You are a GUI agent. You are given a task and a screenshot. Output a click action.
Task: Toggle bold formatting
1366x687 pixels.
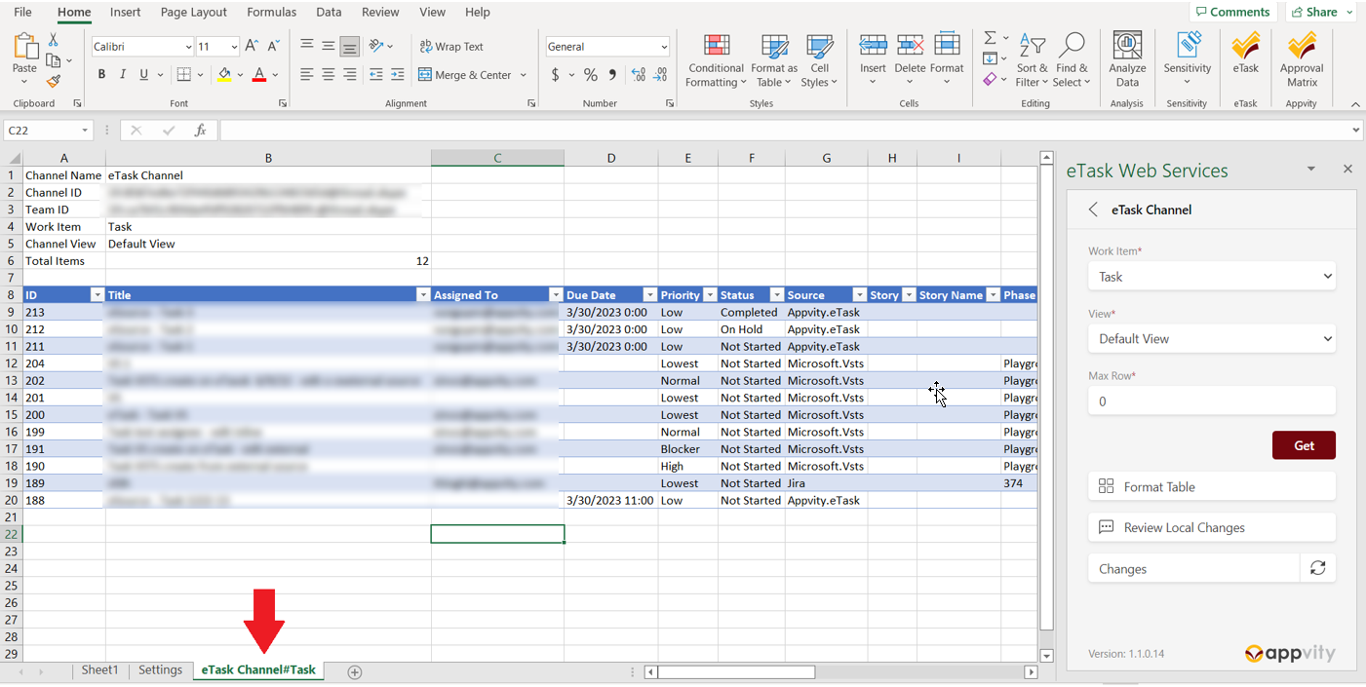[x=101, y=75]
